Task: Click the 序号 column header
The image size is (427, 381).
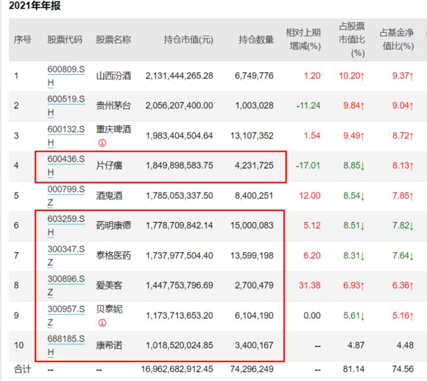Action: tap(23, 40)
